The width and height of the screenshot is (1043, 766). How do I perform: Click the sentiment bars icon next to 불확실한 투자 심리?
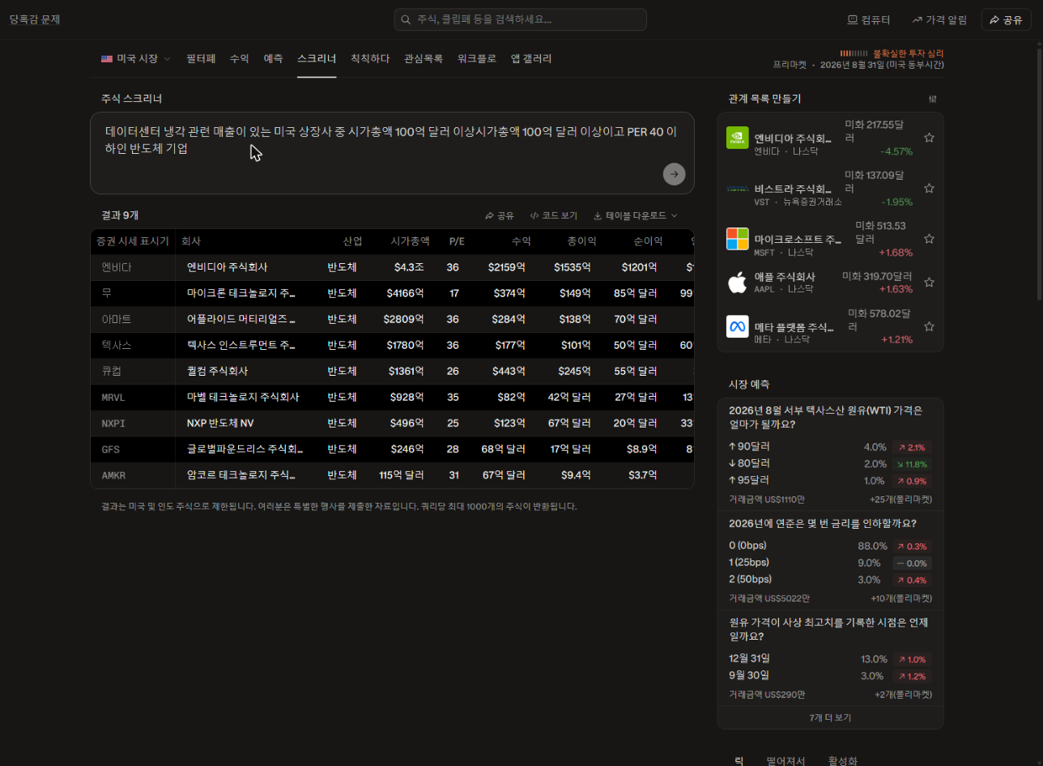854,53
